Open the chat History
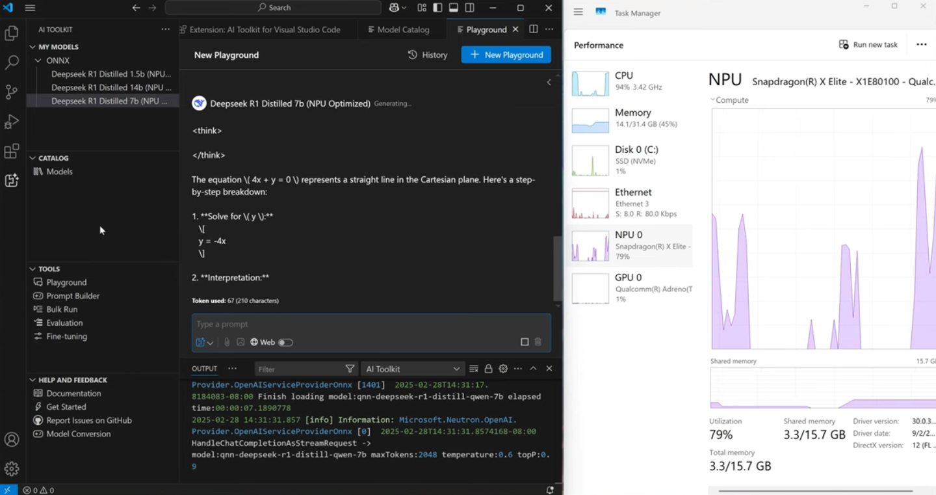 coord(427,55)
